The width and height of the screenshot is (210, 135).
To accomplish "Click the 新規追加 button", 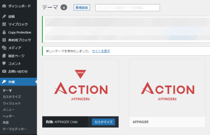I will click(x=82, y=7).
